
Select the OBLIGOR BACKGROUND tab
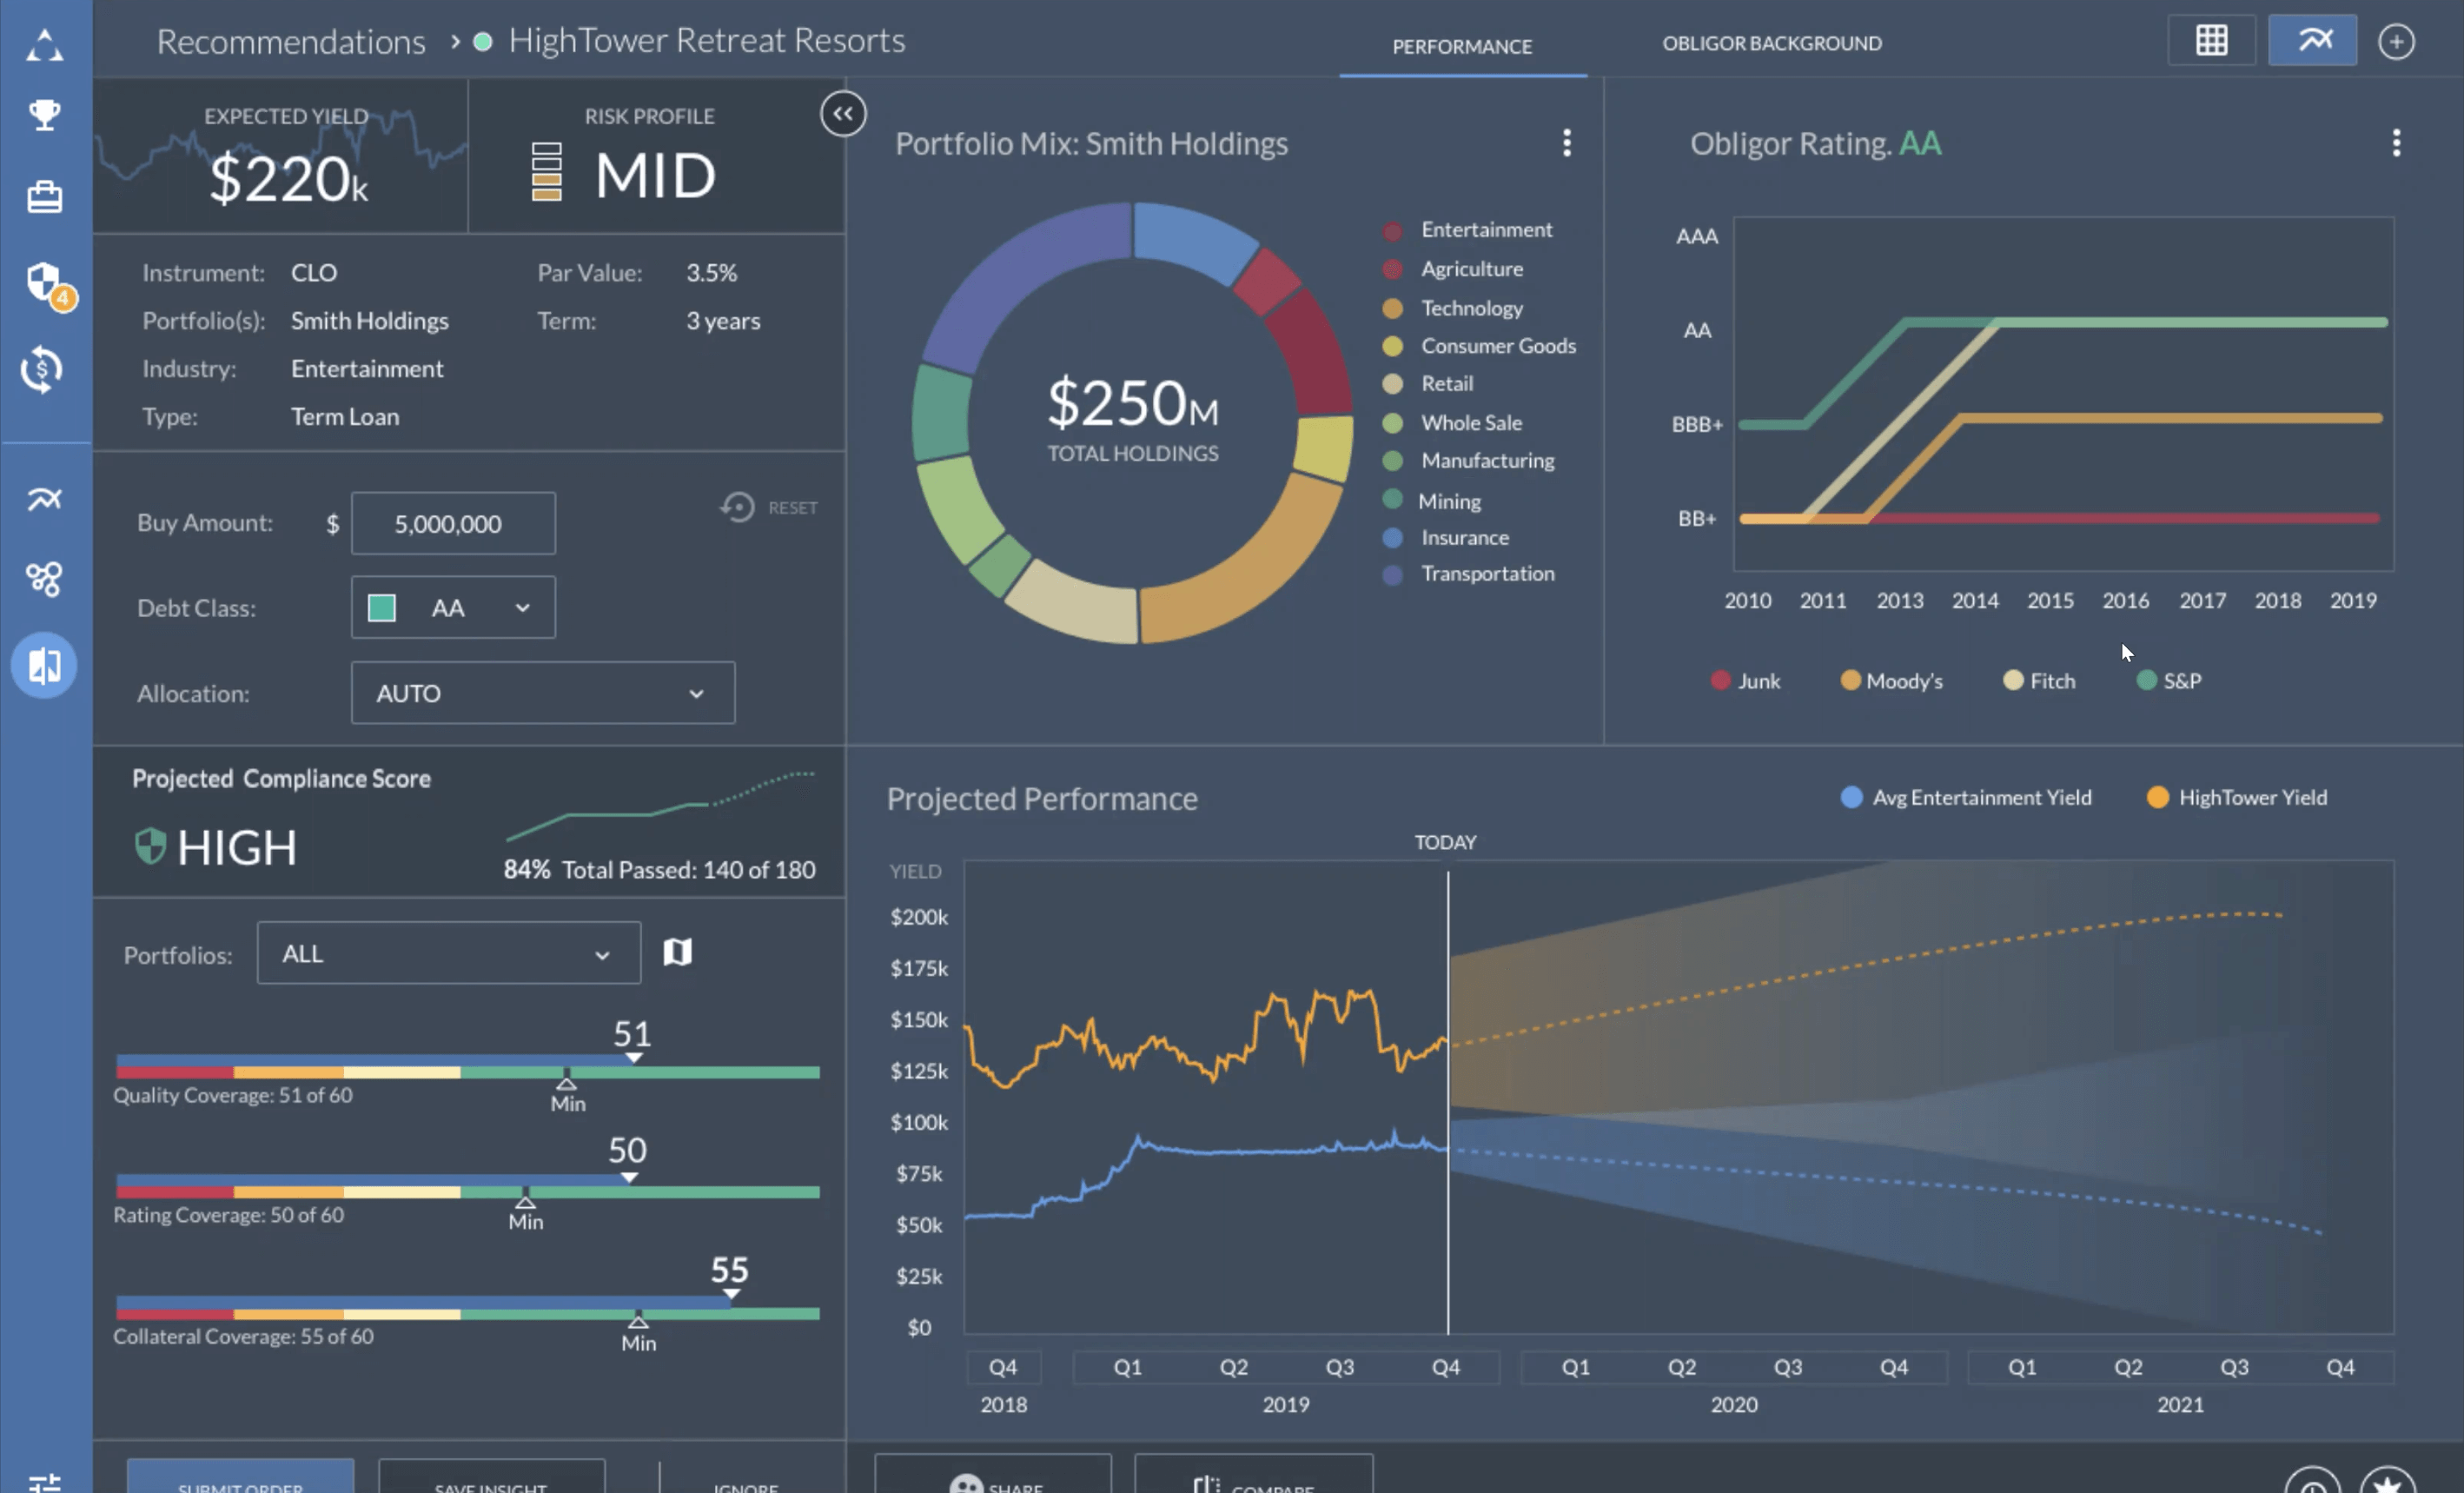click(1771, 41)
